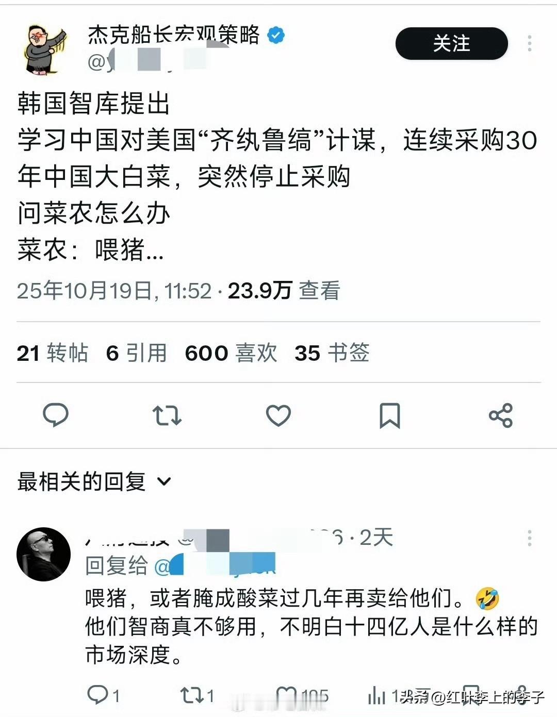Open the 23.9万 查看 view count

point(284,291)
